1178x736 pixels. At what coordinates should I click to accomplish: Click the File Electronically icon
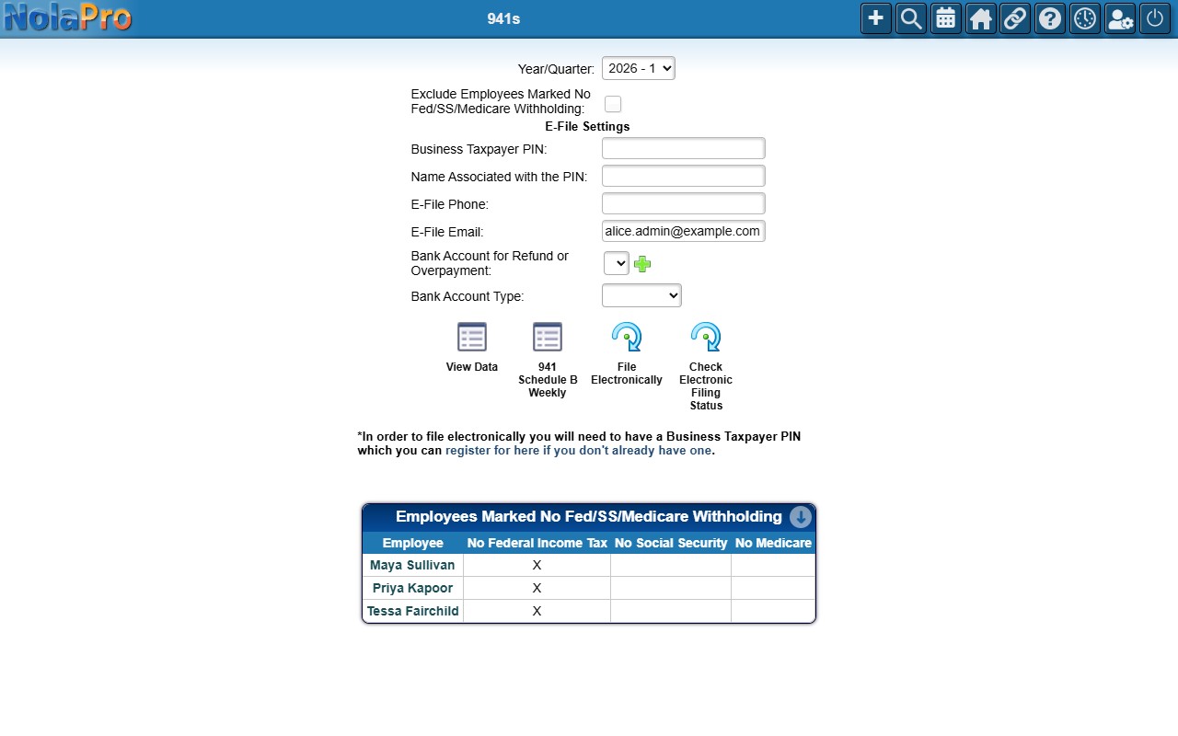pos(627,337)
